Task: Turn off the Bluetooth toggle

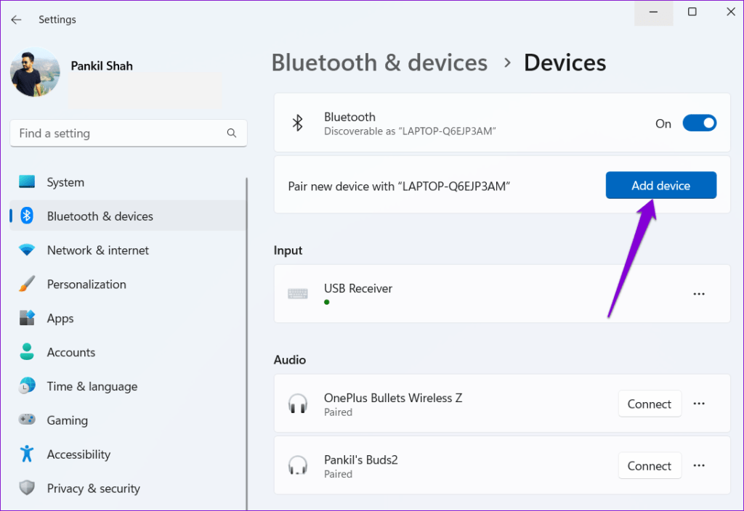Action: click(x=698, y=123)
